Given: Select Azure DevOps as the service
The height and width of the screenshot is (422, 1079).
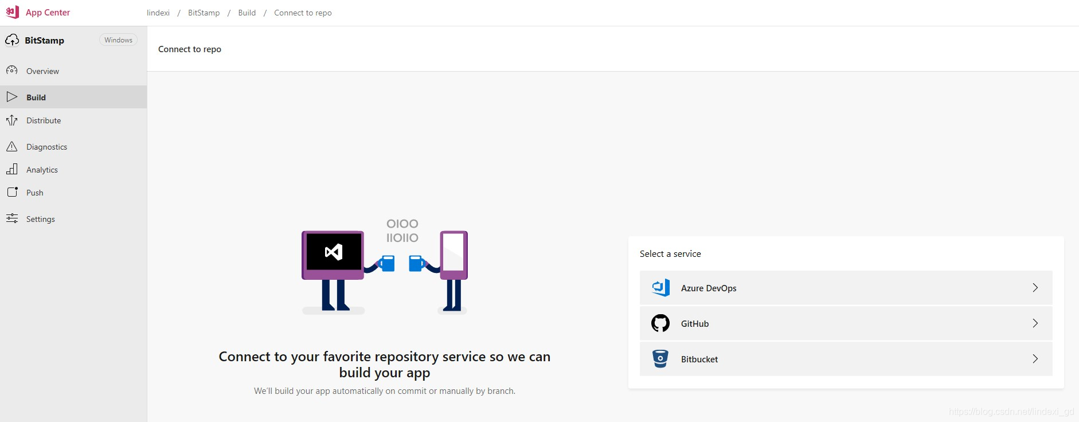Looking at the screenshot, I should (x=846, y=288).
